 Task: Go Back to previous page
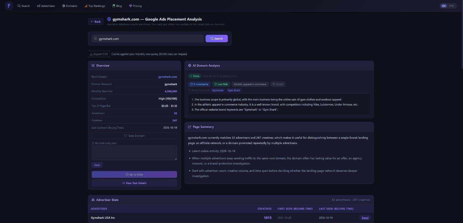(x=96, y=22)
